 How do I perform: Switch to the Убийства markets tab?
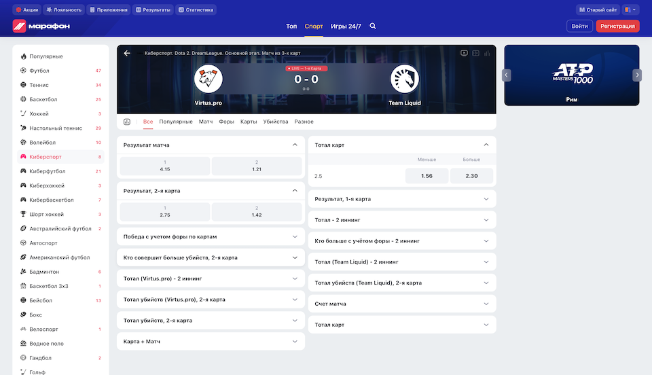pos(276,122)
